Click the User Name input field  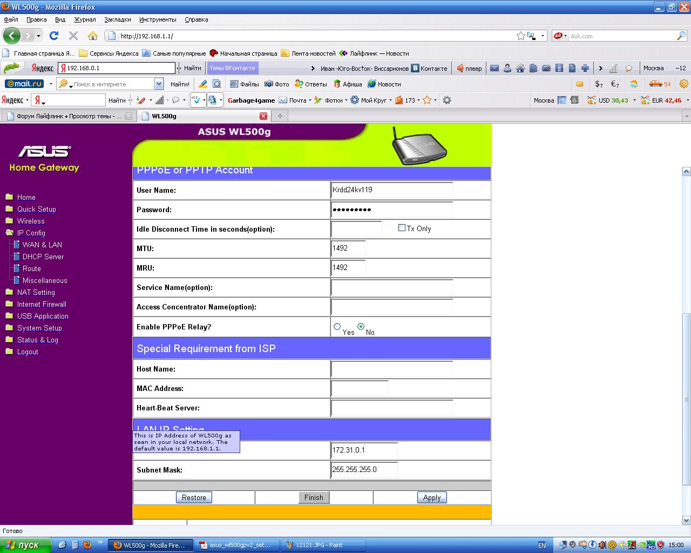click(x=392, y=190)
